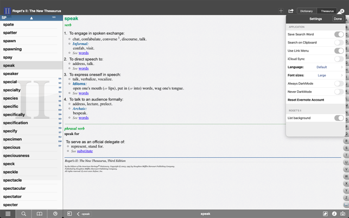Viewport: 349px width, 218px height.
Task: Jump to letter U index button
Action: point(346,162)
